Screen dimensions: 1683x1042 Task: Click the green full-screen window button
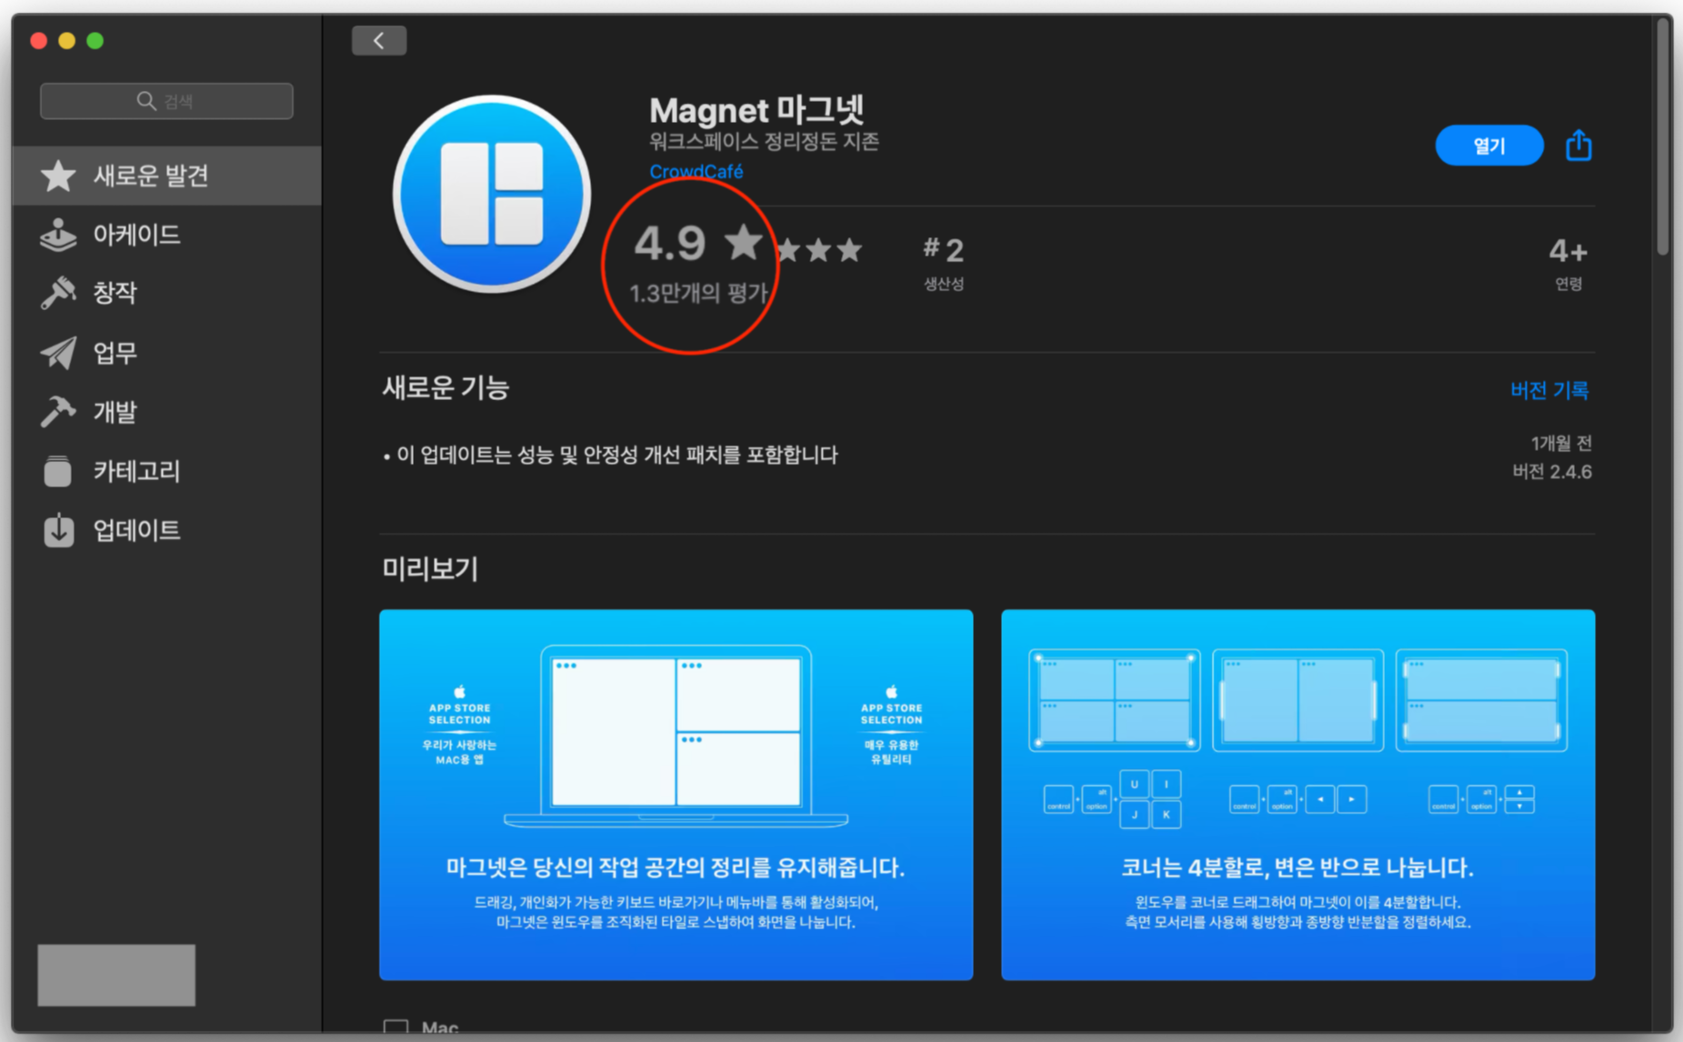95,41
